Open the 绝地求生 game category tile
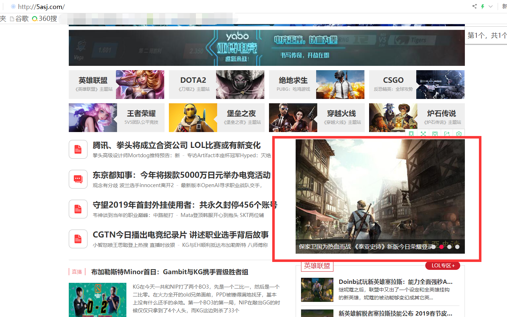The image size is (507, 317). tap(317, 85)
